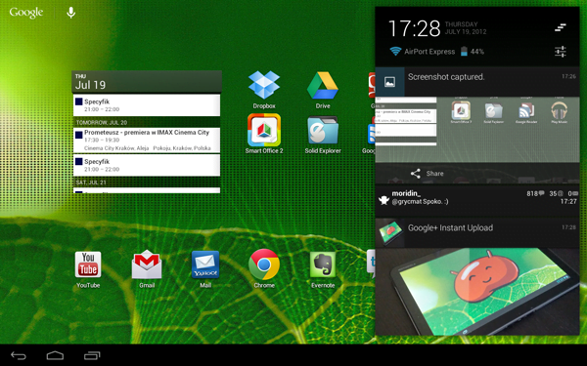Open Smart Office 2

point(264,134)
